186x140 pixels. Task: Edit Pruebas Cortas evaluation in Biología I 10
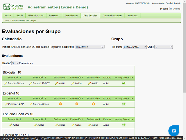(14, 83)
